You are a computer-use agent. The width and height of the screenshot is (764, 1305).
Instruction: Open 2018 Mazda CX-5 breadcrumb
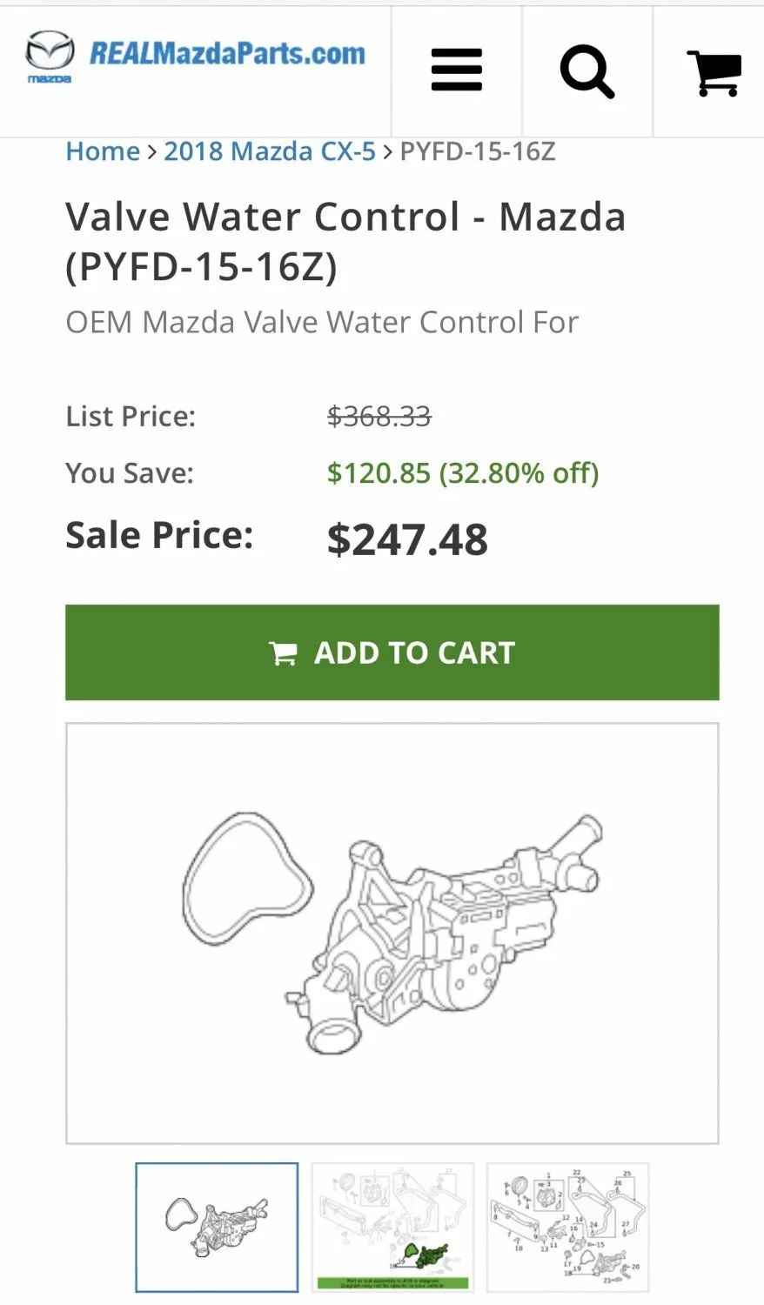pos(270,151)
